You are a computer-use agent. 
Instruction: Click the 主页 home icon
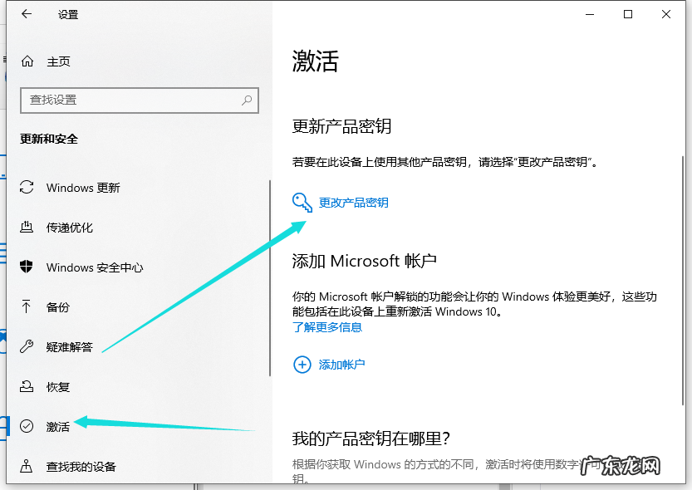[25, 61]
